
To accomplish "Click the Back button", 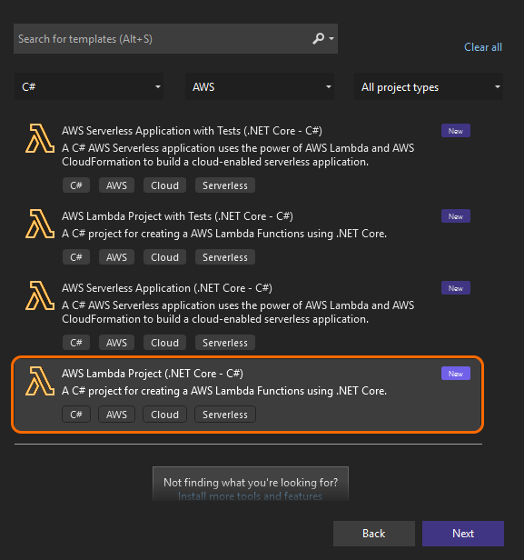I will tap(374, 534).
